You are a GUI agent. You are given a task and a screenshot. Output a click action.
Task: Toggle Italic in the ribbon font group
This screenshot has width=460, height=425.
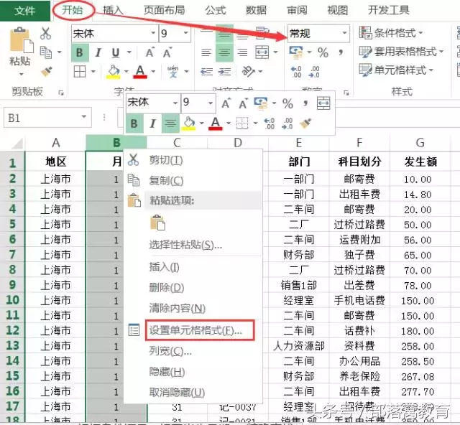point(98,52)
